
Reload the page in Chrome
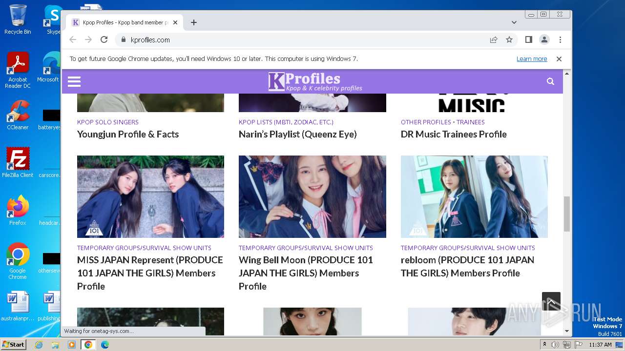[x=104, y=40]
